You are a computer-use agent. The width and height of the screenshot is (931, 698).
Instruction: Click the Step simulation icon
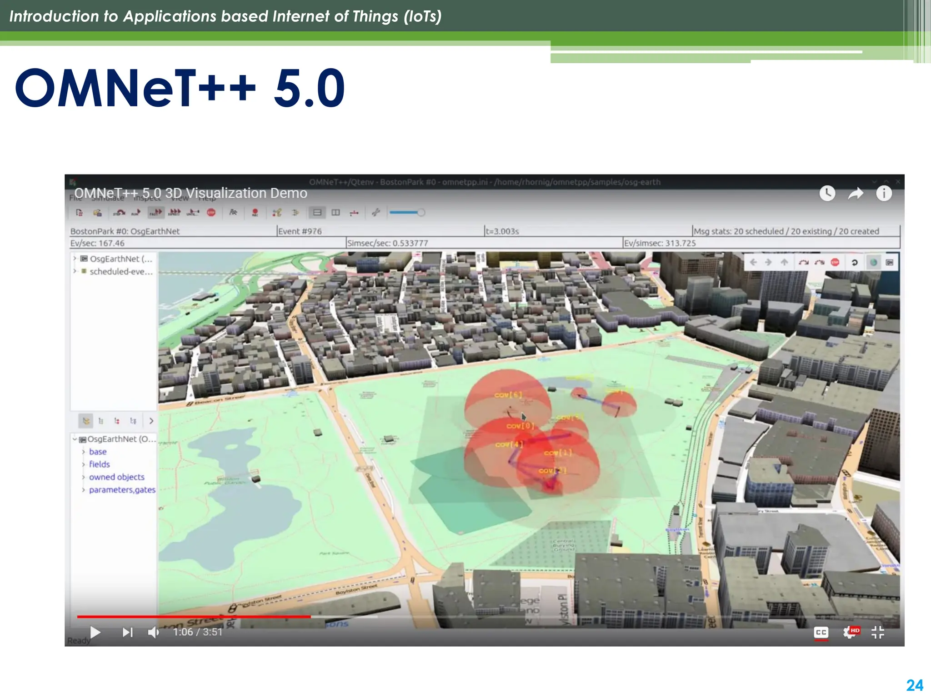point(119,212)
